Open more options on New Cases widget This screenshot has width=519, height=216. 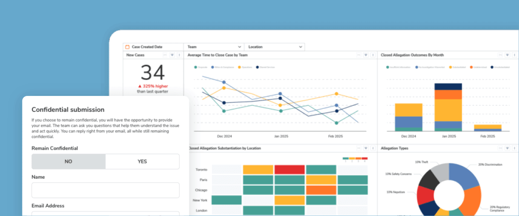179,55
